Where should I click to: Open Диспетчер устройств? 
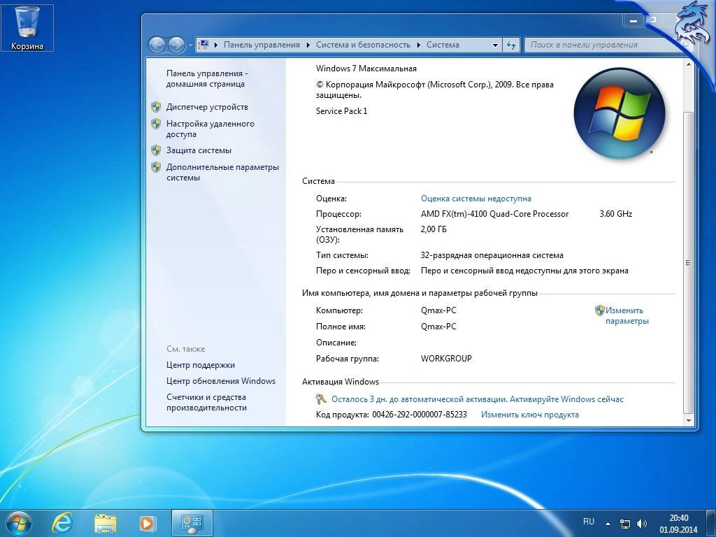(207, 107)
